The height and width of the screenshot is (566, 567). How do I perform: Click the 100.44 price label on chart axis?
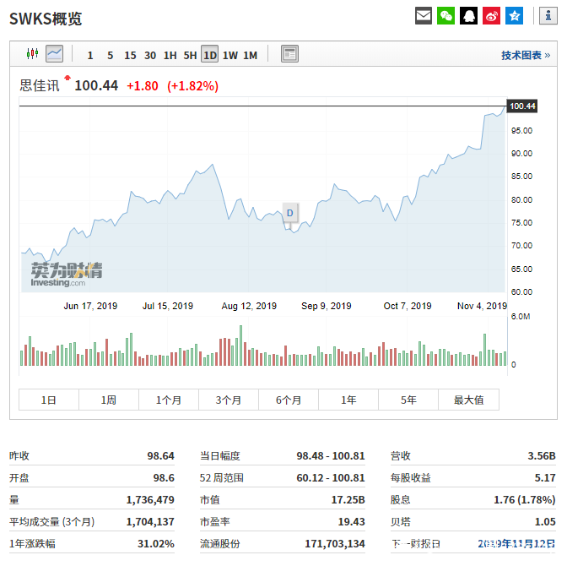[x=522, y=106]
